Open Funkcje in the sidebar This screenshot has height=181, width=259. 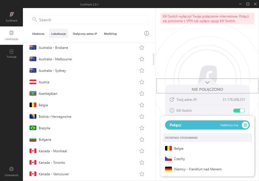point(11,54)
